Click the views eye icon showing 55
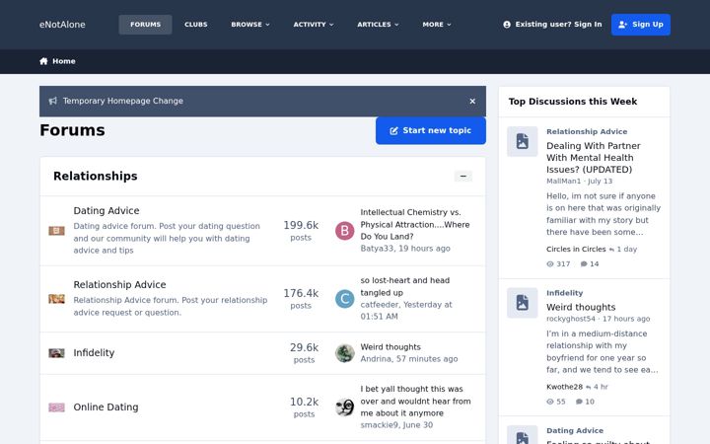This screenshot has width=710, height=444. 550,402
